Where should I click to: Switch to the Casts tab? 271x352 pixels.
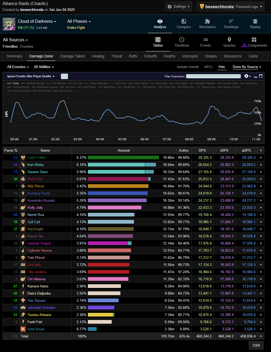(253, 56)
